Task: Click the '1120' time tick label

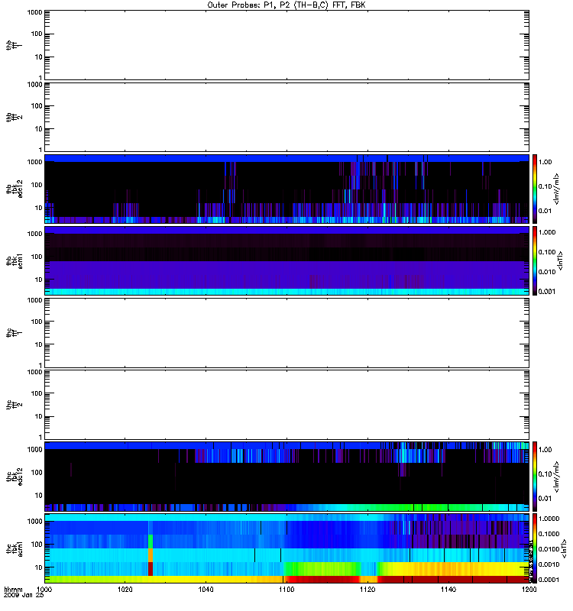Action: coord(367,589)
